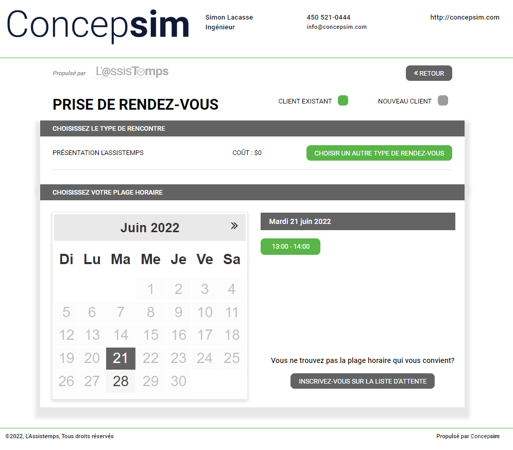This screenshot has width=513, height=450.
Task: Click the Concepsim logo
Action: click(x=98, y=26)
